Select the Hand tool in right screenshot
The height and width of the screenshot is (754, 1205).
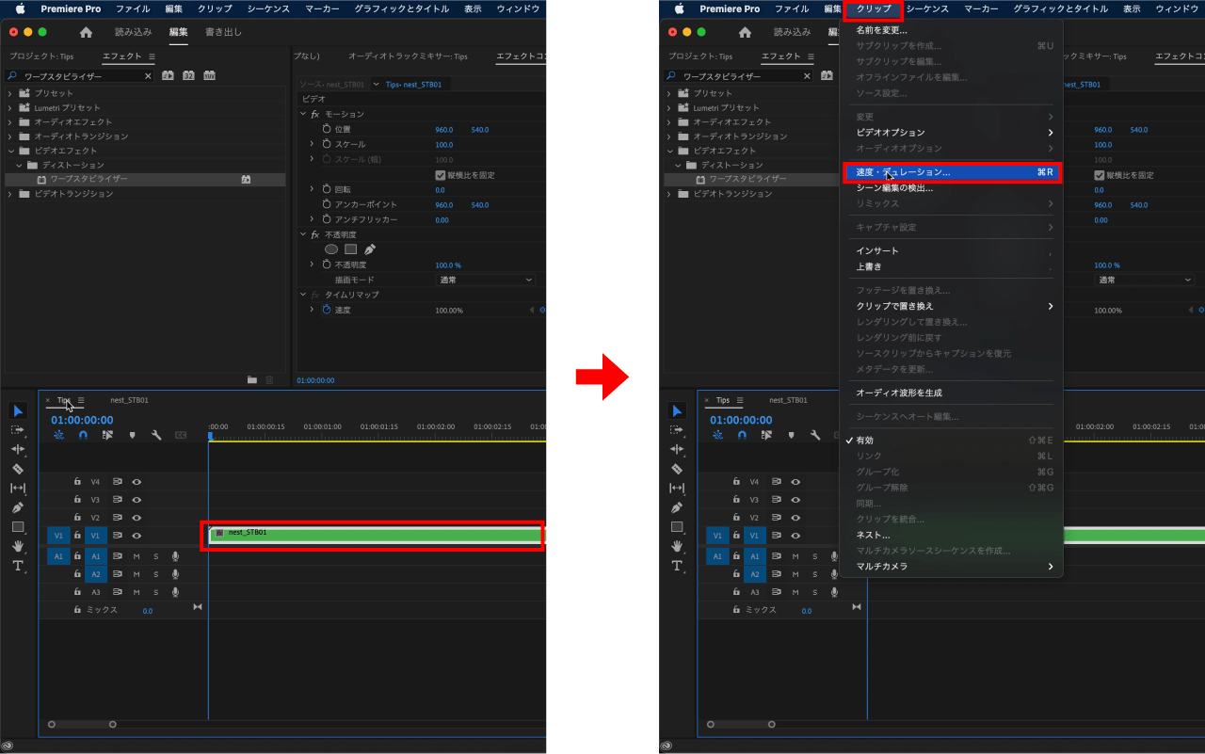pos(677,546)
